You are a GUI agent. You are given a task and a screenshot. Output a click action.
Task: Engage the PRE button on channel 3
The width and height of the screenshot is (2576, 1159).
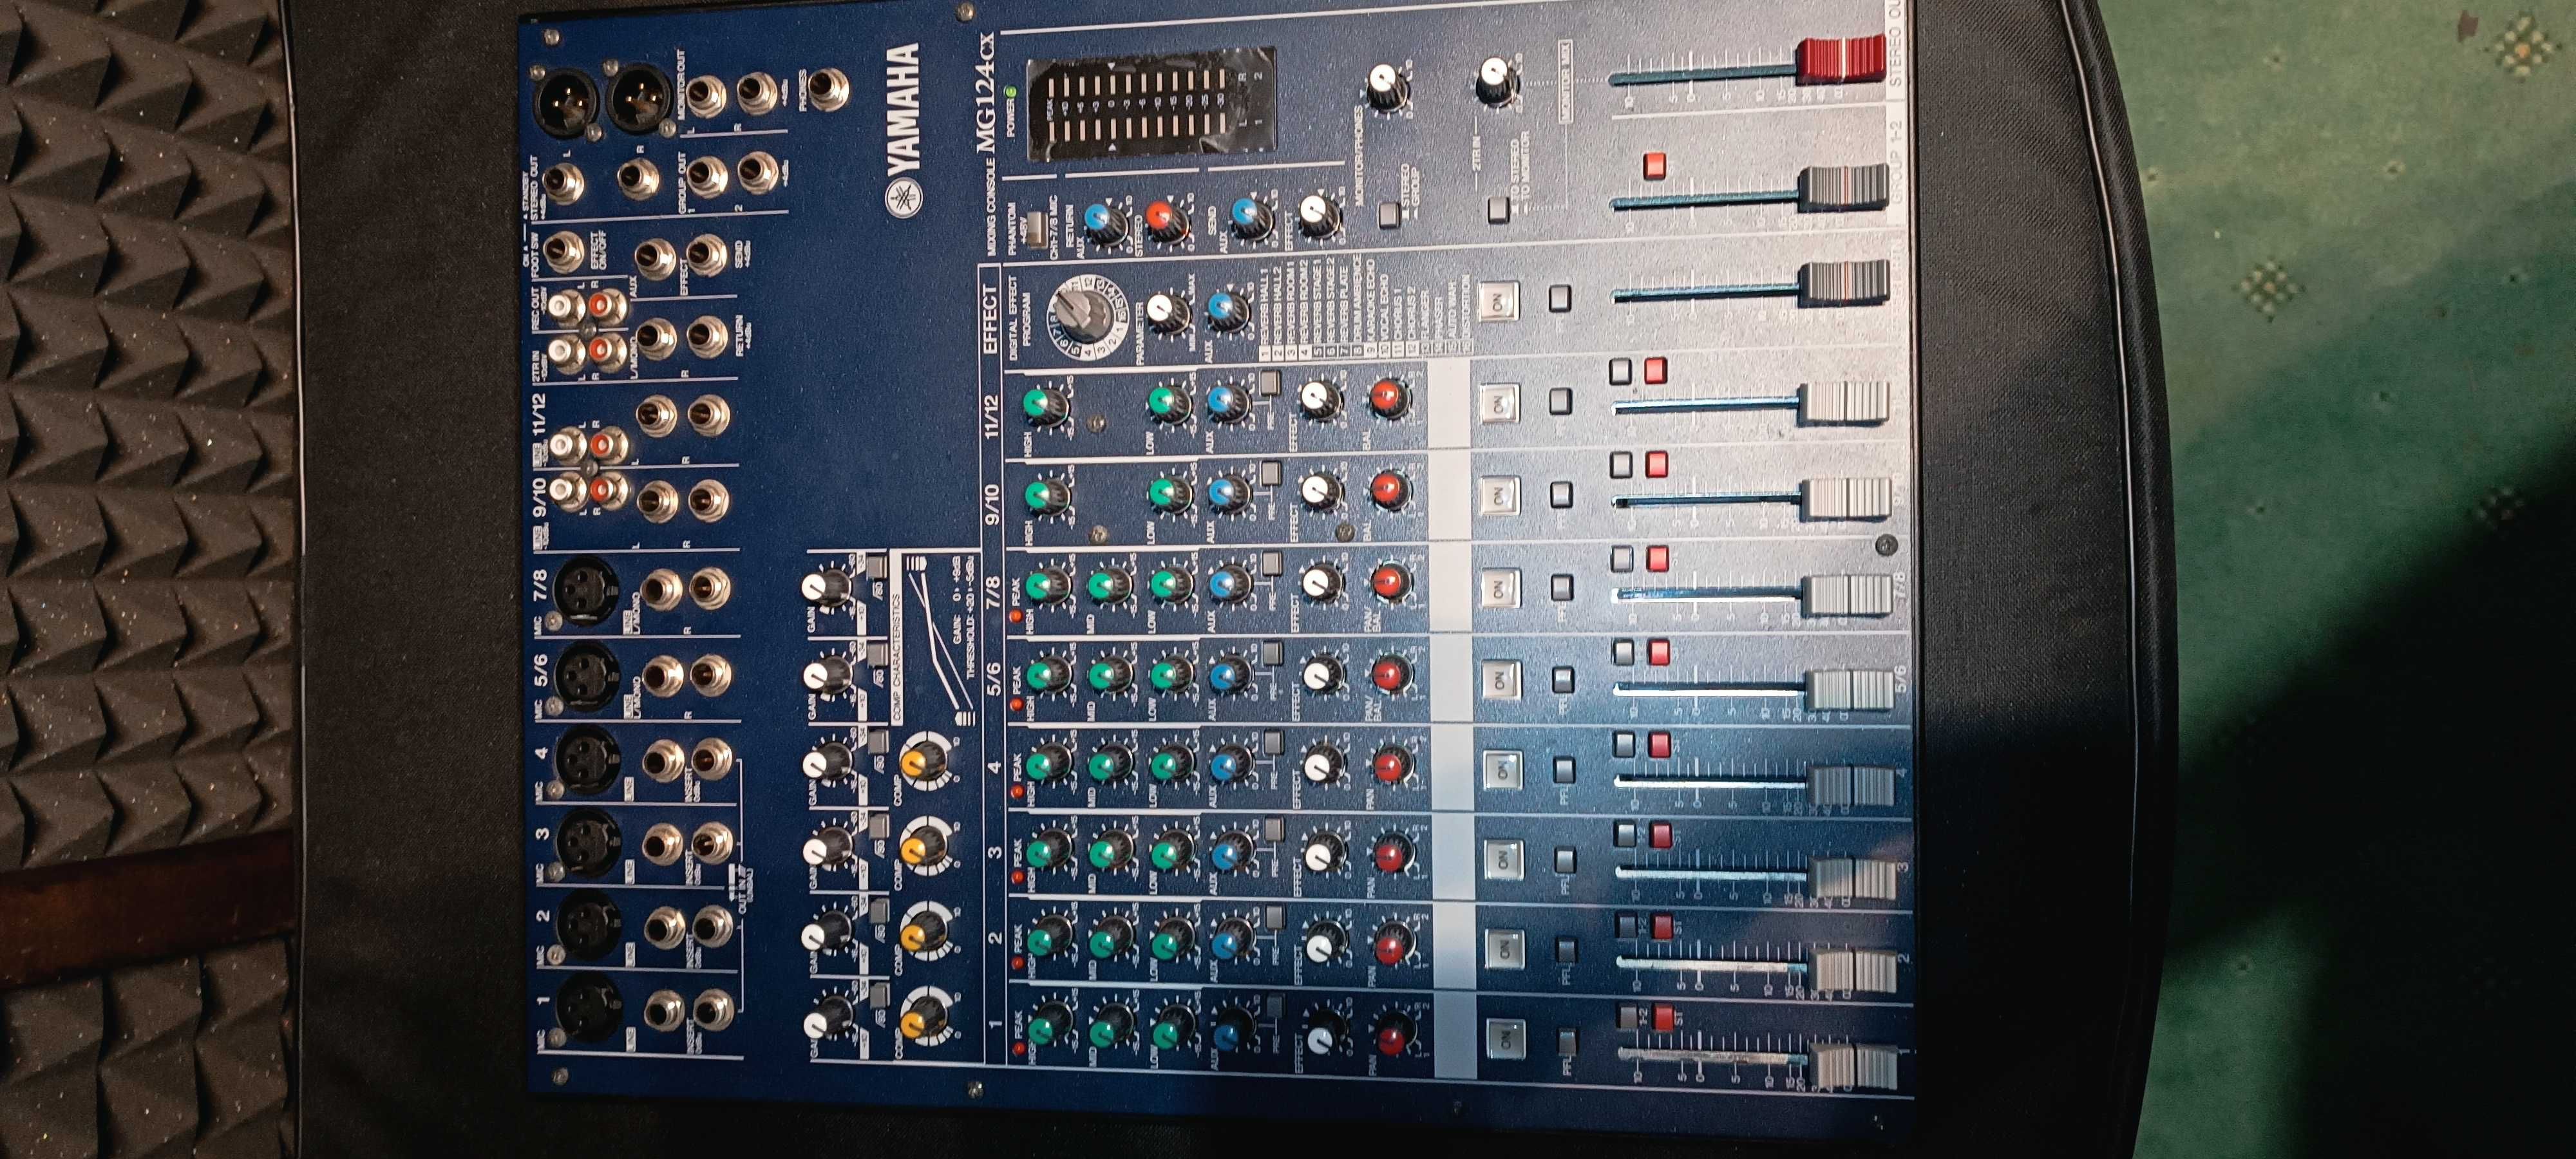[1273, 830]
